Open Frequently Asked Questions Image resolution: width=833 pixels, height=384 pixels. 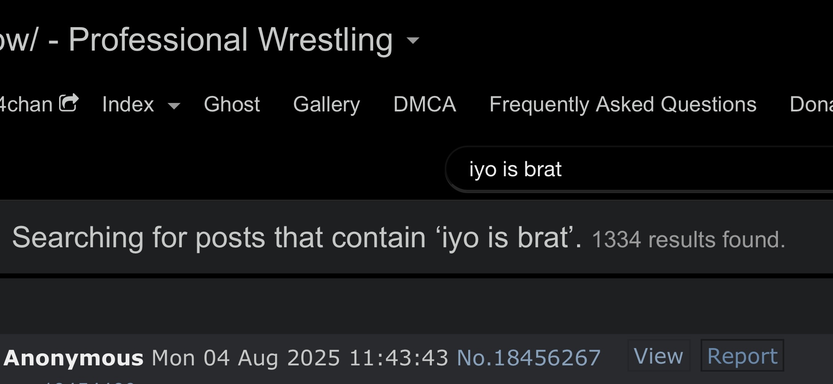[x=622, y=105]
